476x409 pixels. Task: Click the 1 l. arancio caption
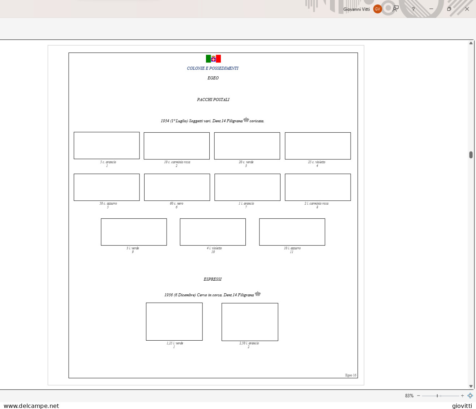tap(246, 203)
